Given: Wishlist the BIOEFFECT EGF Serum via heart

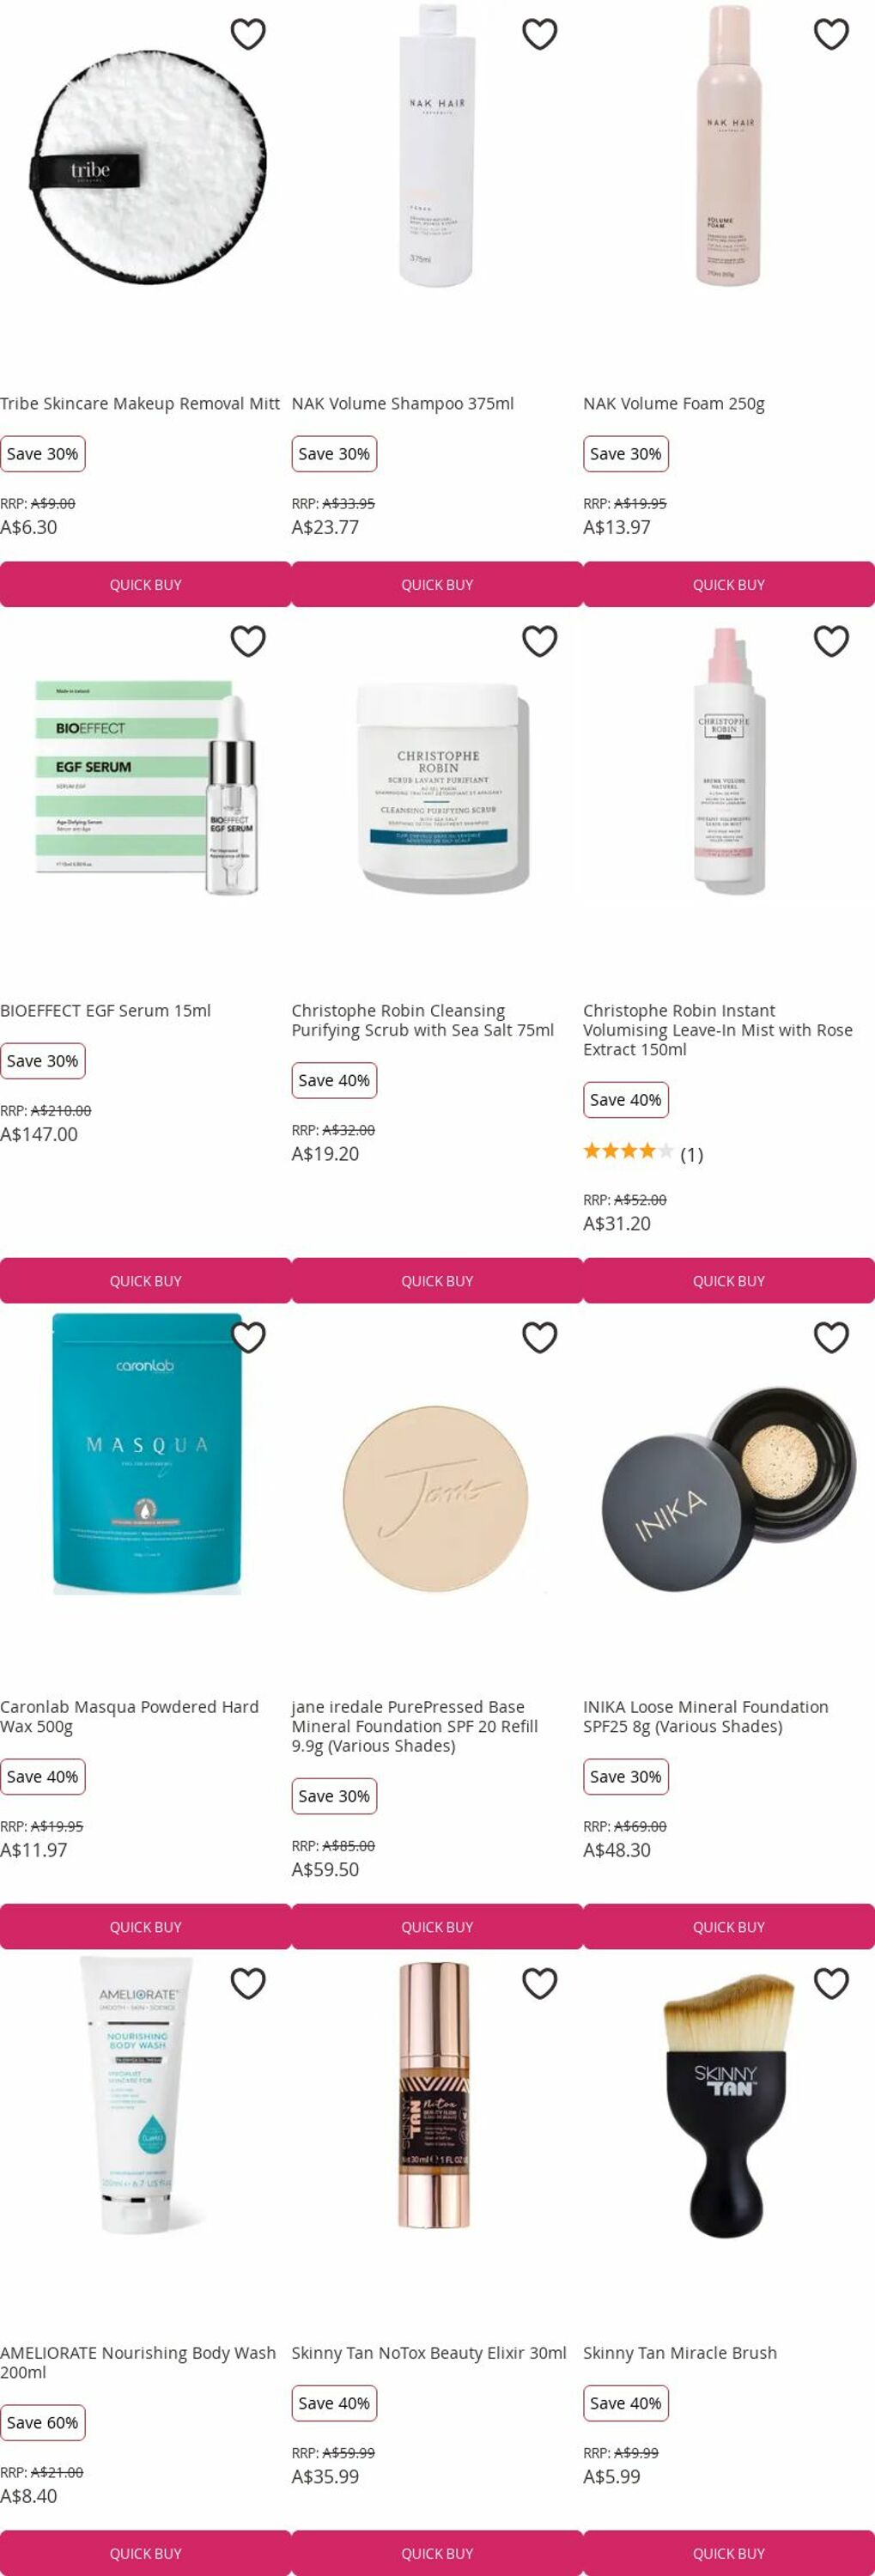Looking at the screenshot, I should 248,641.
